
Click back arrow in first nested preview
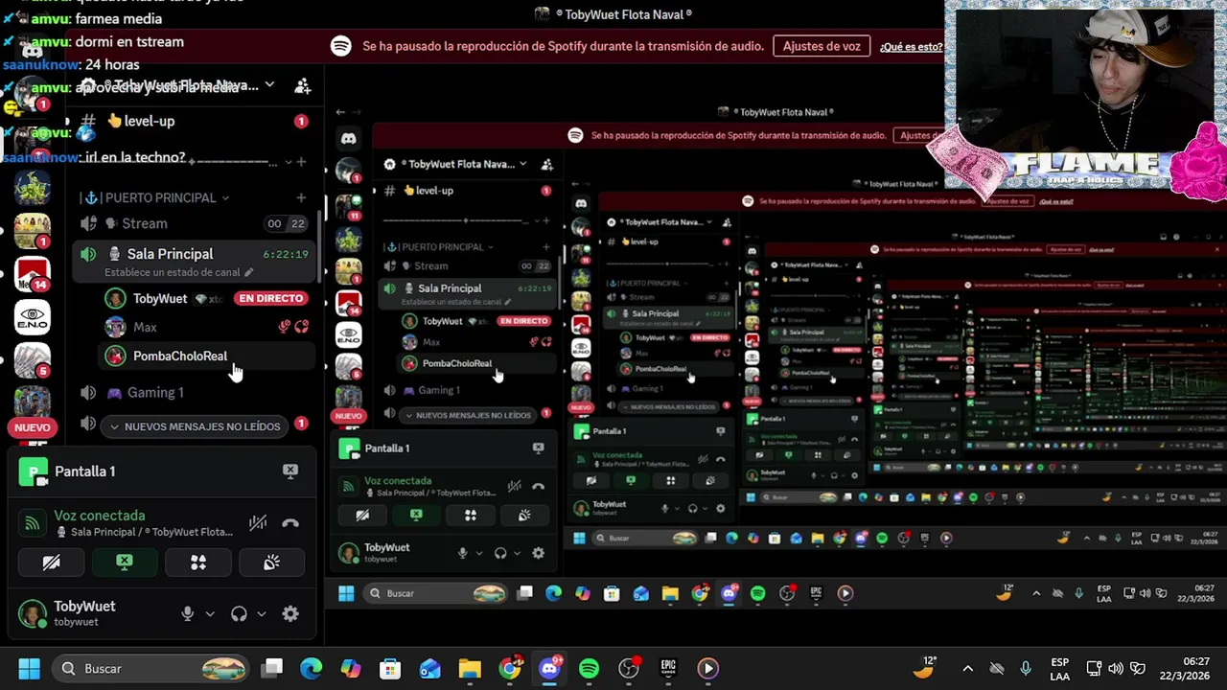point(340,112)
